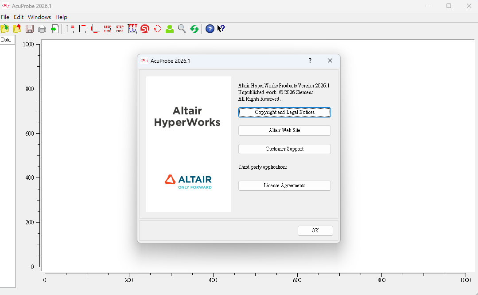Click the open folder icon with green arrow

(x=5, y=29)
